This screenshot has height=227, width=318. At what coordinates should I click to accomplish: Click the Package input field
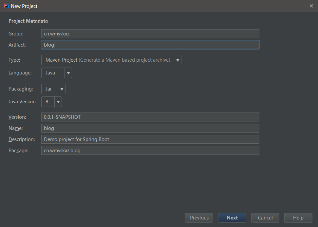tap(150, 151)
